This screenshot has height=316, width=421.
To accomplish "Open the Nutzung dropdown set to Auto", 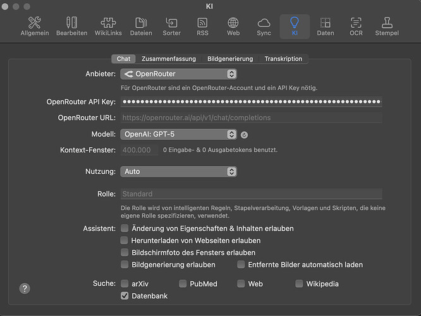I will (178, 171).
